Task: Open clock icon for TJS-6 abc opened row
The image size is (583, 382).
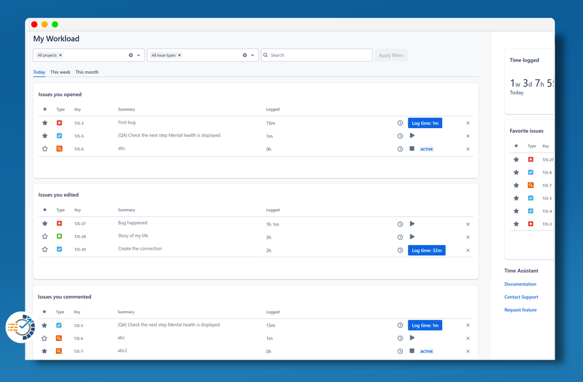Action: 400,149
